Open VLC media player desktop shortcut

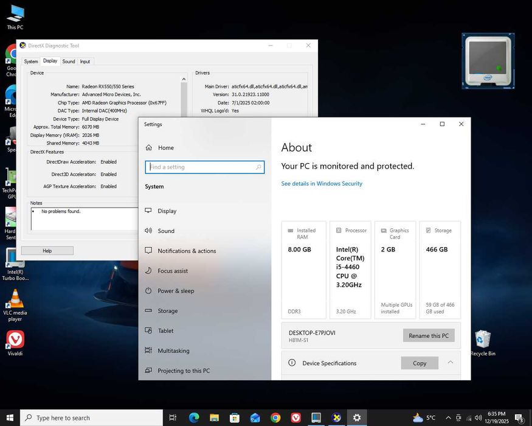point(15,305)
